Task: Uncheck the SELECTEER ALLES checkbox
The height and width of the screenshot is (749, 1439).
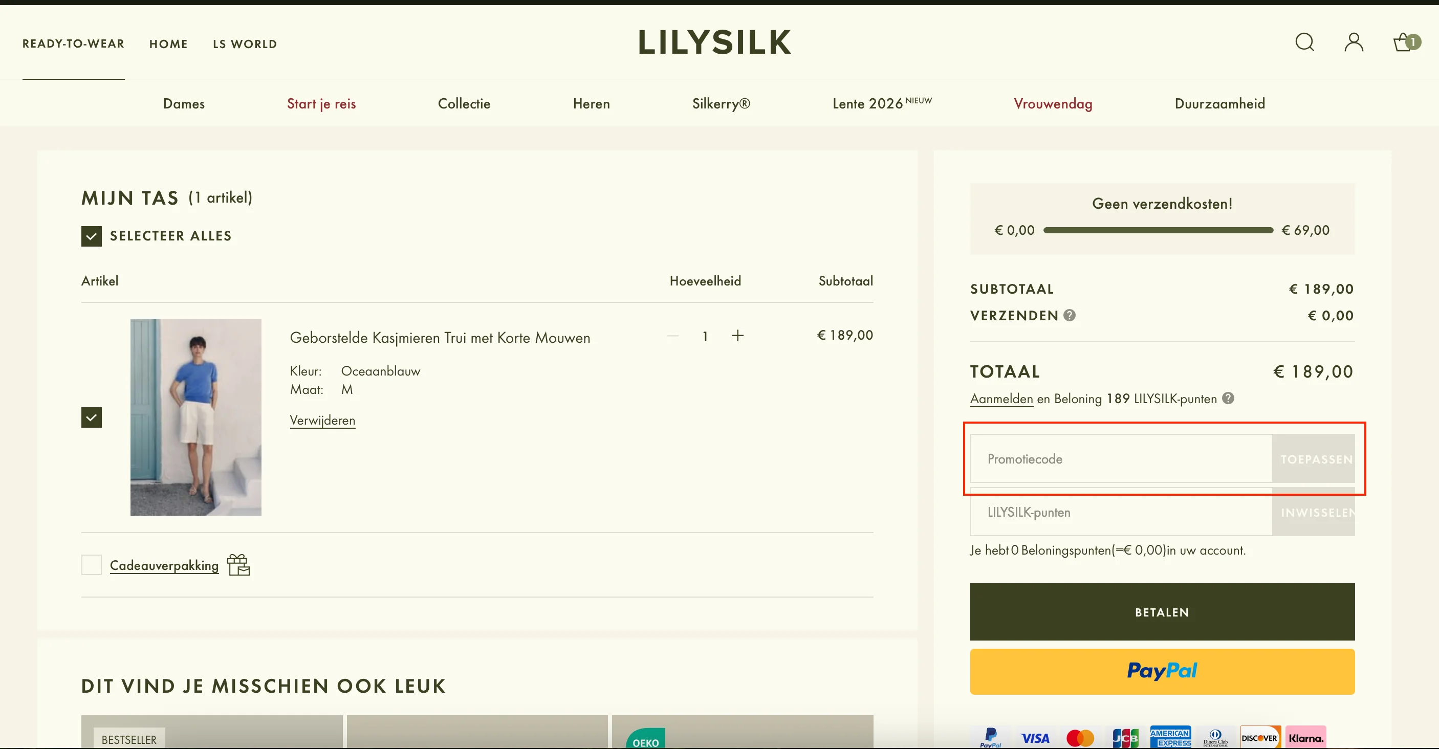Action: (91, 236)
